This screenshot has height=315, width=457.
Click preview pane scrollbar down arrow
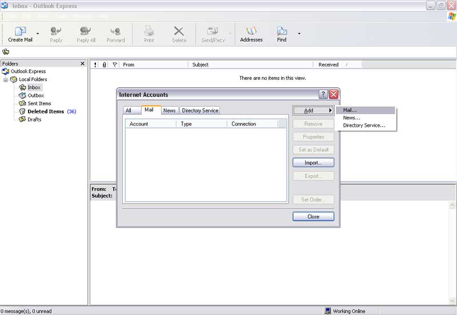pyautogui.click(x=452, y=301)
